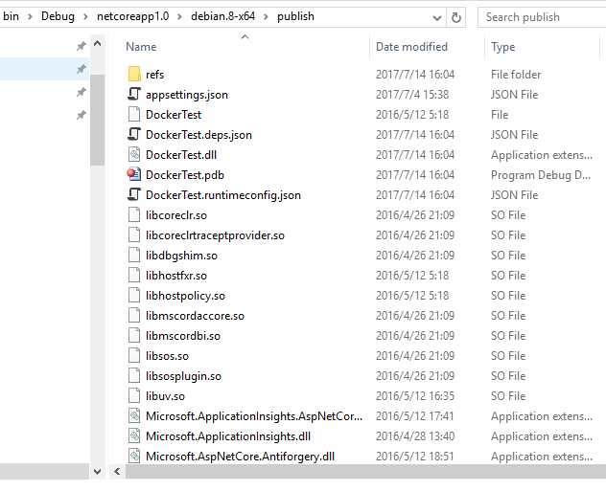Expand the chevron after Debug in the path

tap(85, 17)
